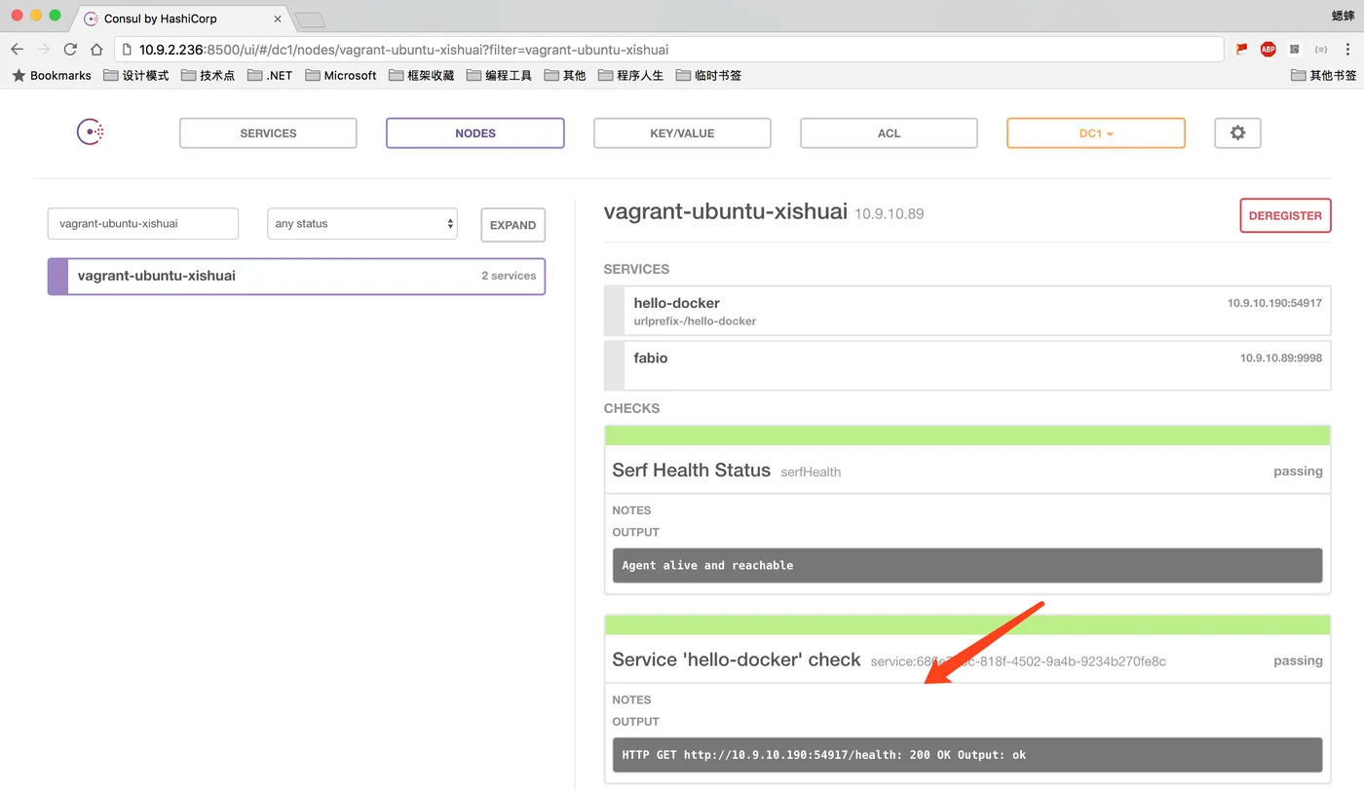Viewport: 1364px width, 790px height.
Task: Click the Agent alive and reachable output
Action: (x=967, y=565)
